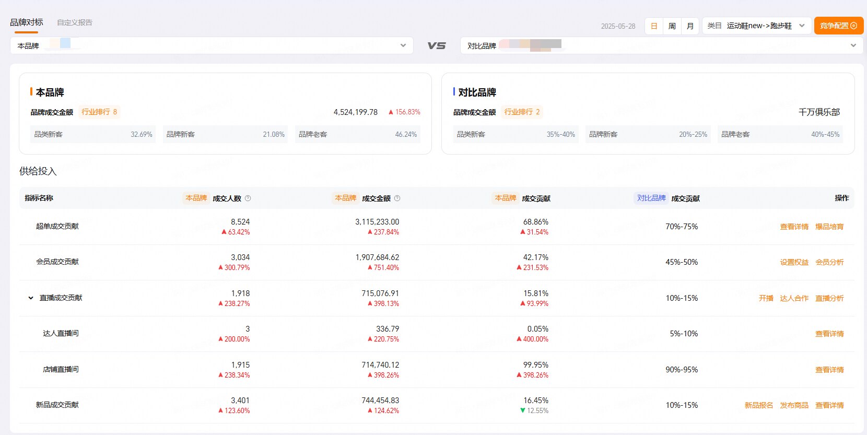867x435 pixels.
Task: Click the 4,524,199.78 brand amount
Action: pyautogui.click(x=356, y=112)
